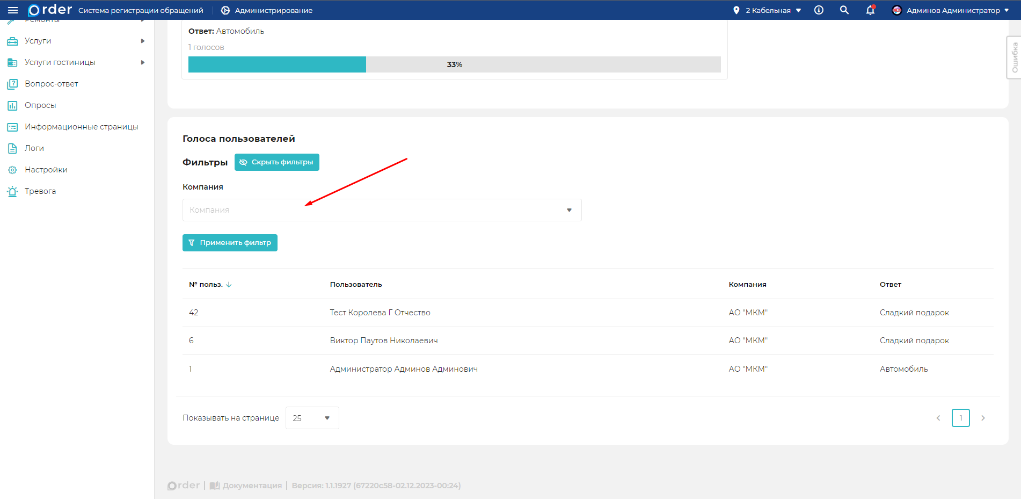Expand the Услуги submenu arrow

click(x=143, y=41)
